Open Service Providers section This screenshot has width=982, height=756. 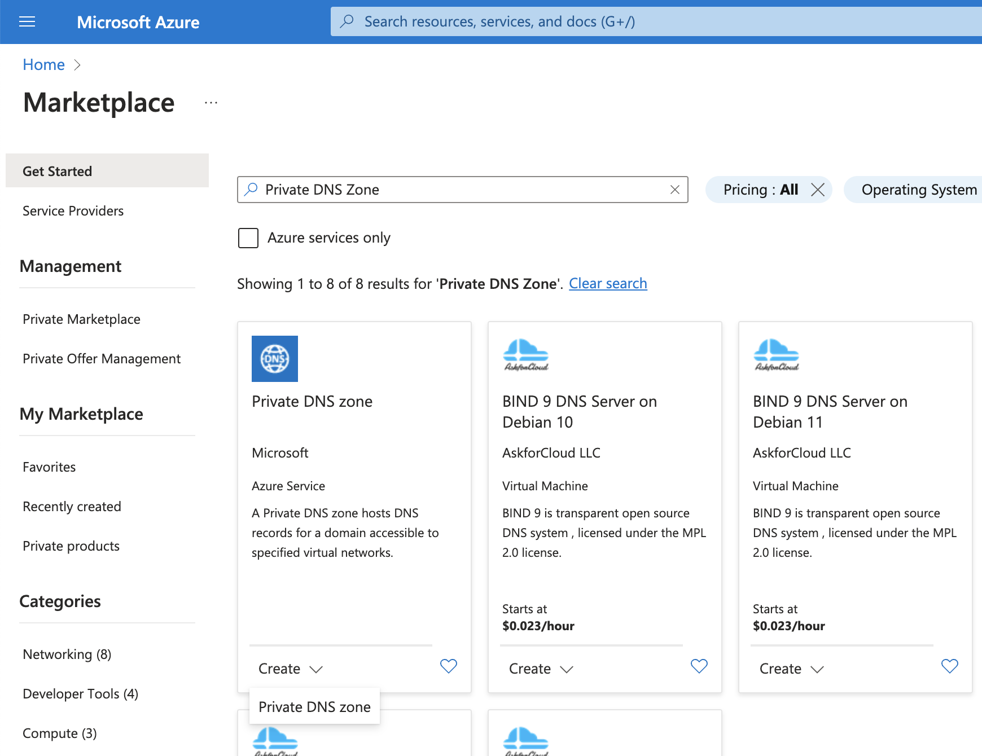(73, 211)
